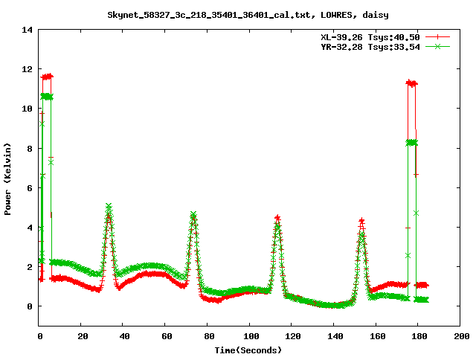Click the x-axis tick label 140
This screenshot has width=476, height=357.
[x=335, y=336]
